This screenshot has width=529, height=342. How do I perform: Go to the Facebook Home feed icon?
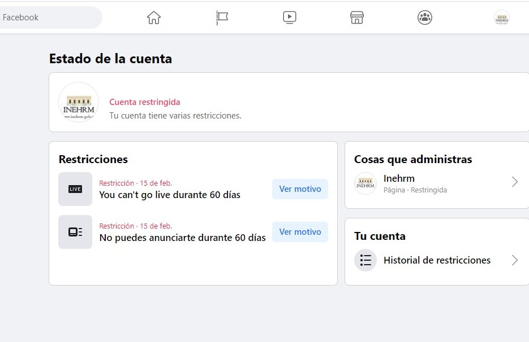(x=153, y=17)
